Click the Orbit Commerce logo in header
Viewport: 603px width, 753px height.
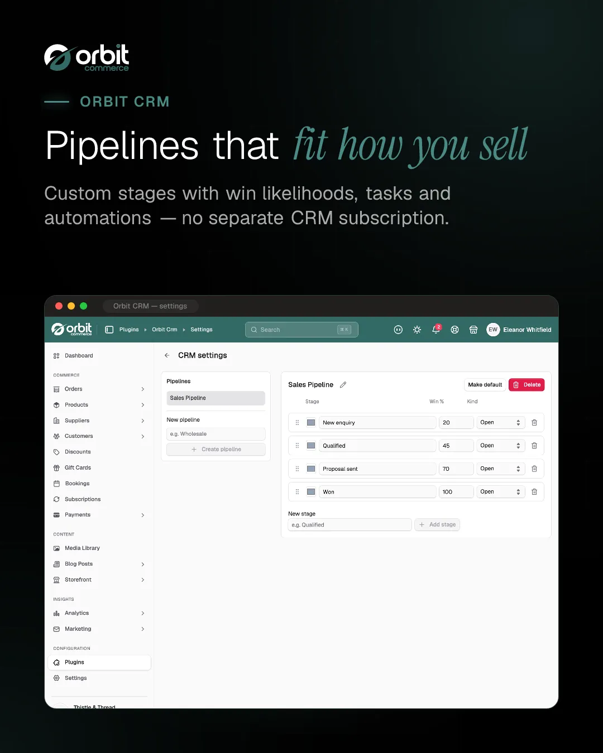pos(72,329)
